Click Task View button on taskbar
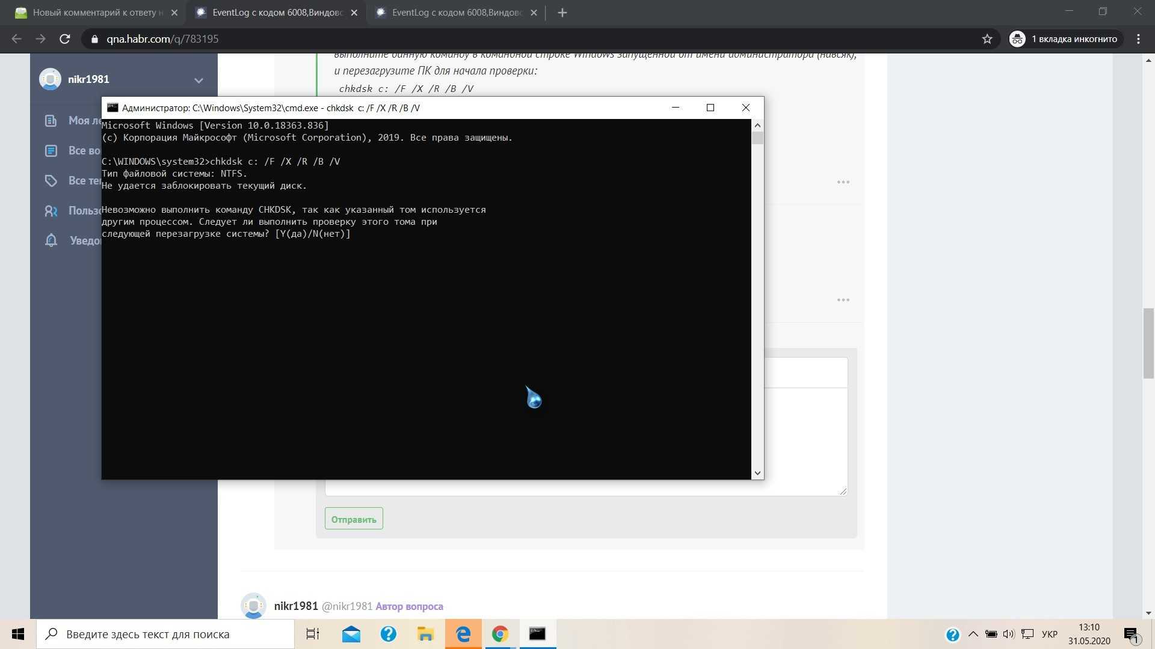Image resolution: width=1155 pixels, height=649 pixels. 313,634
